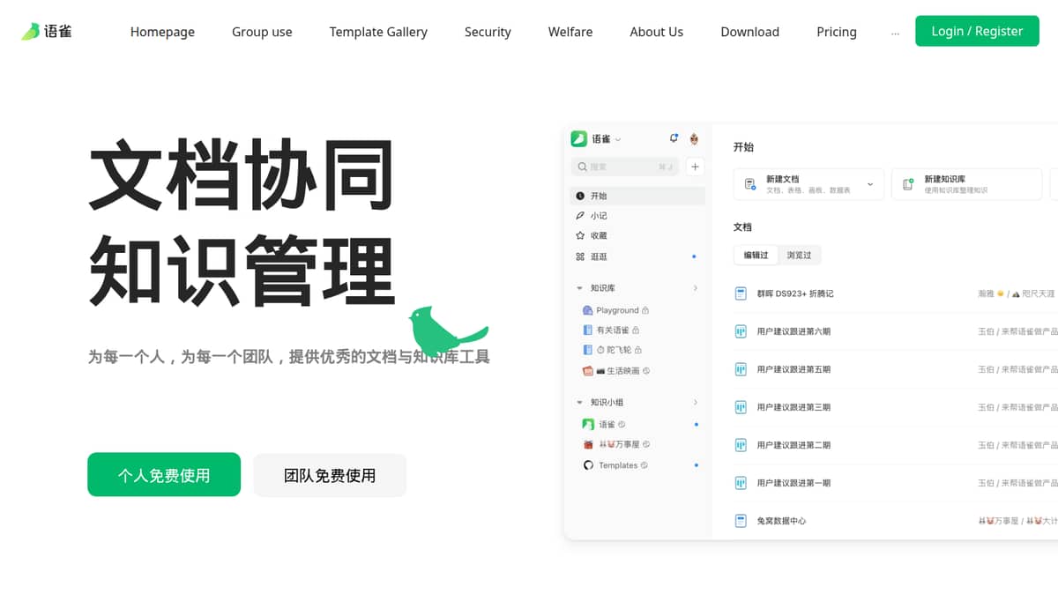Open 收藏 star icon in sidebar
Viewport: 1058px width, 594px height.
580,236
